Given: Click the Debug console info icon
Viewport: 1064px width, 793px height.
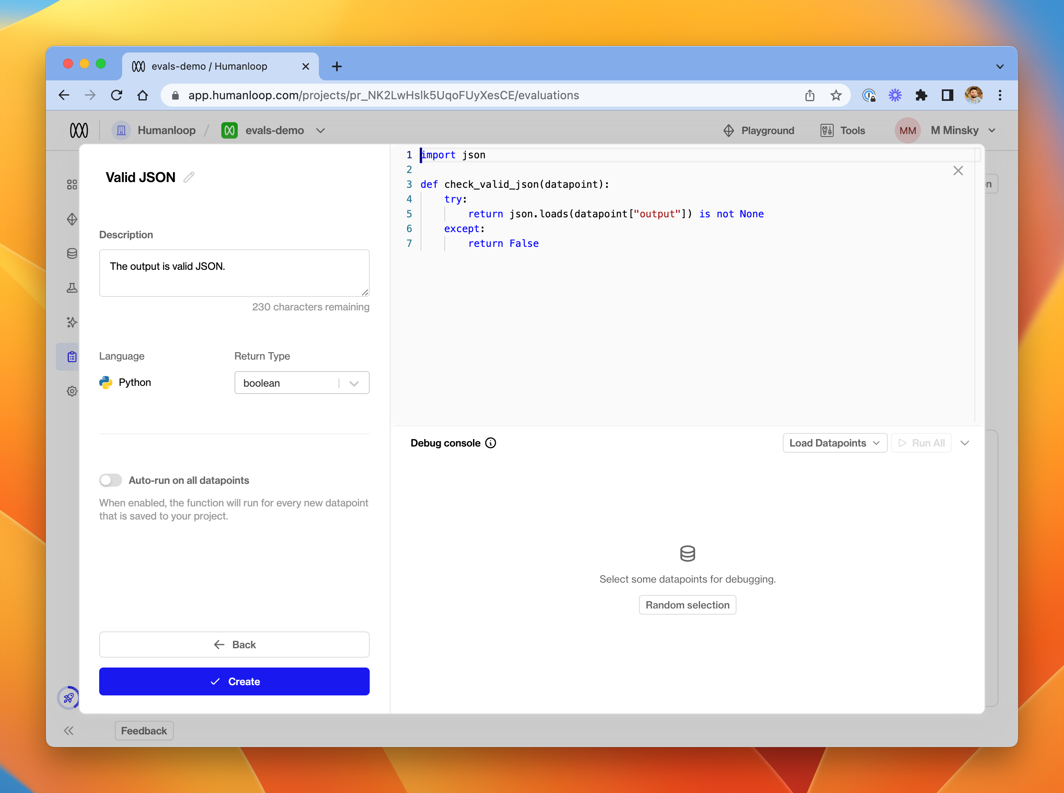Looking at the screenshot, I should click(490, 443).
